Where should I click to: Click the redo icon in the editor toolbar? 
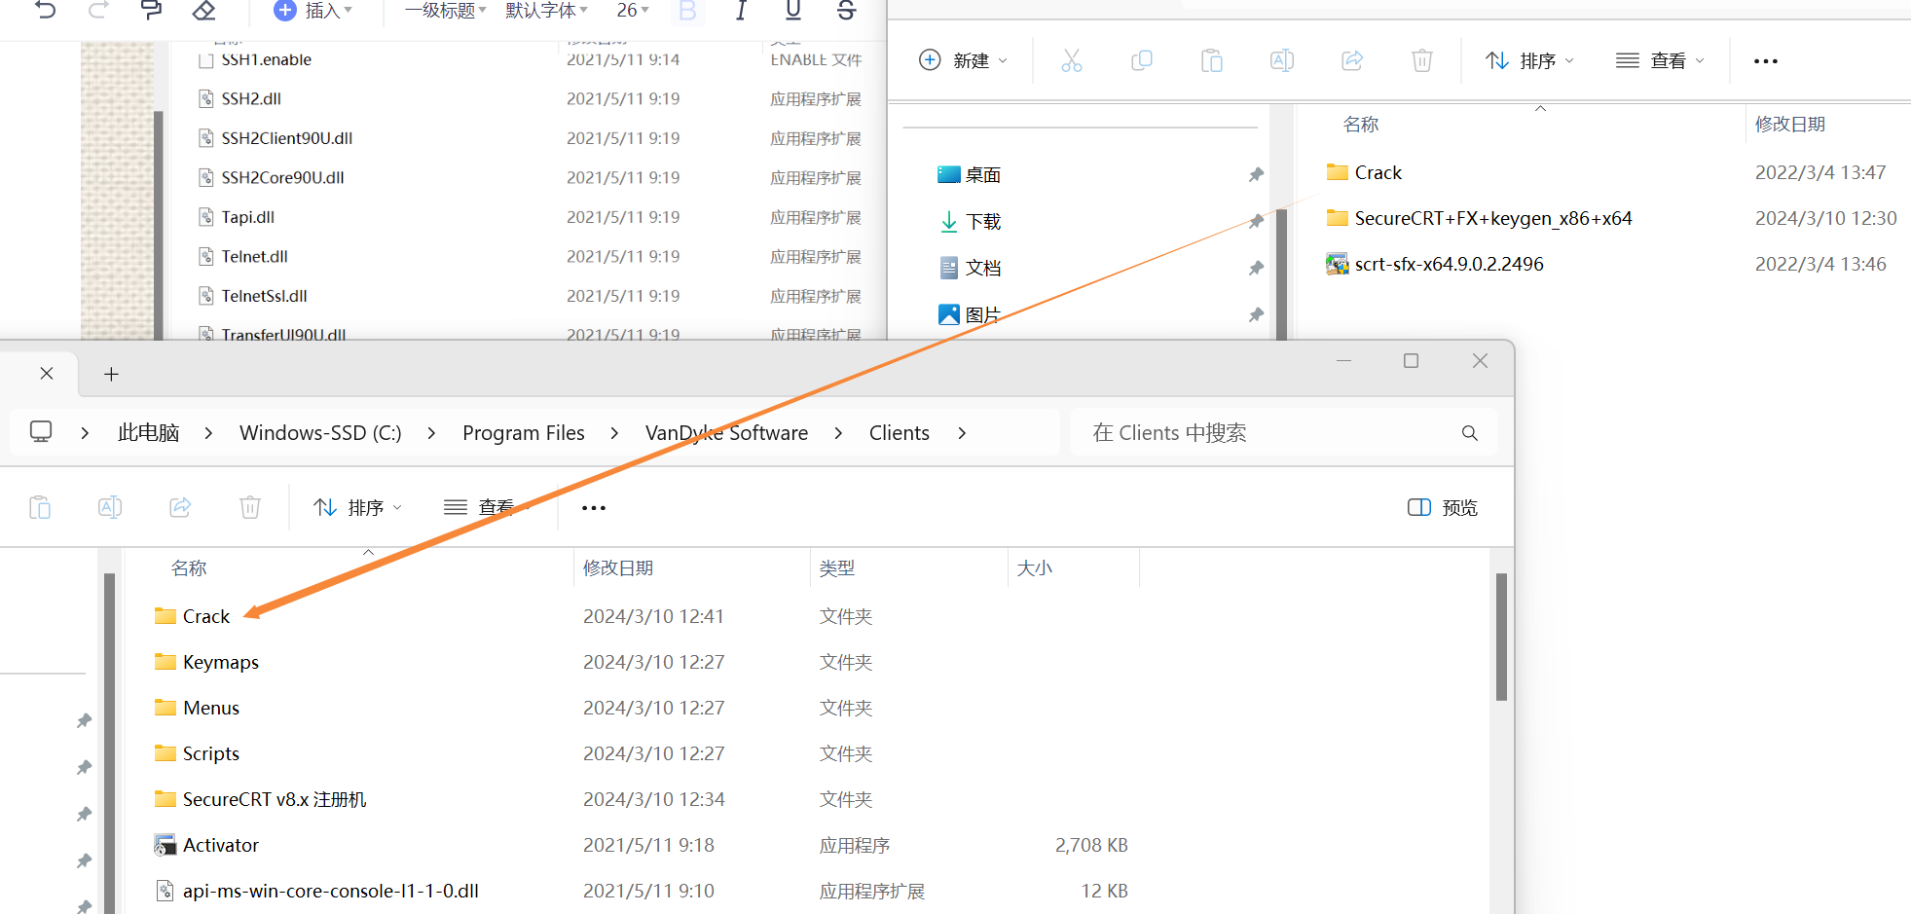[98, 11]
